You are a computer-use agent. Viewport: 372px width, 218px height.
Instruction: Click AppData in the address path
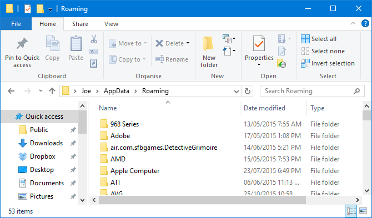(x=117, y=91)
